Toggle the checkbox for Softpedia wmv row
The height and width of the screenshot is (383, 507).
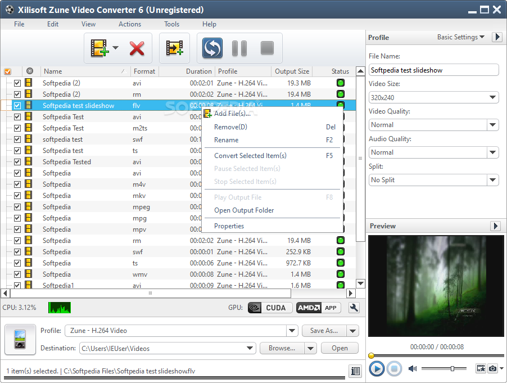(x=17, y=274)
